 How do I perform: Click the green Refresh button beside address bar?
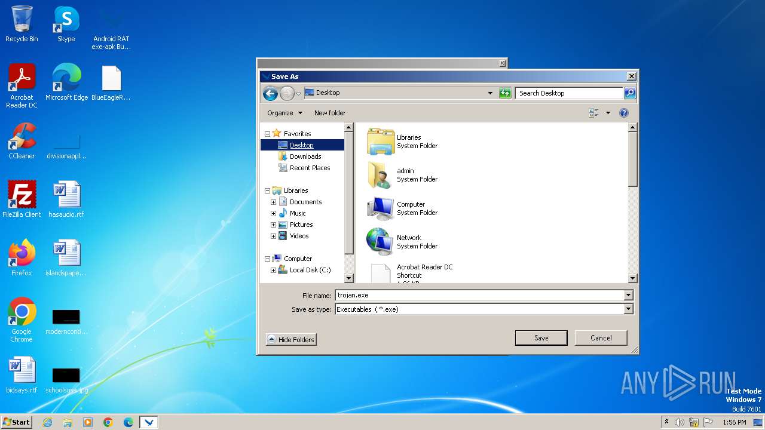(x=505, y=93)
